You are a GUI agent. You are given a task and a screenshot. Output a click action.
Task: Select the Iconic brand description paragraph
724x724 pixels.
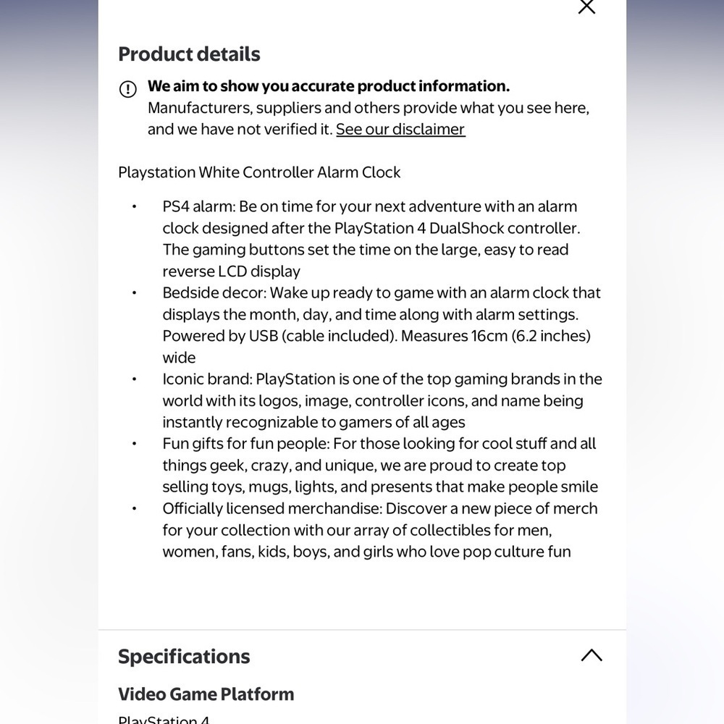tap(382, 400)
